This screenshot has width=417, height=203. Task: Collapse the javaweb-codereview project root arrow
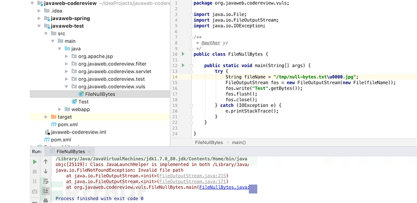(x=32, y=3)
